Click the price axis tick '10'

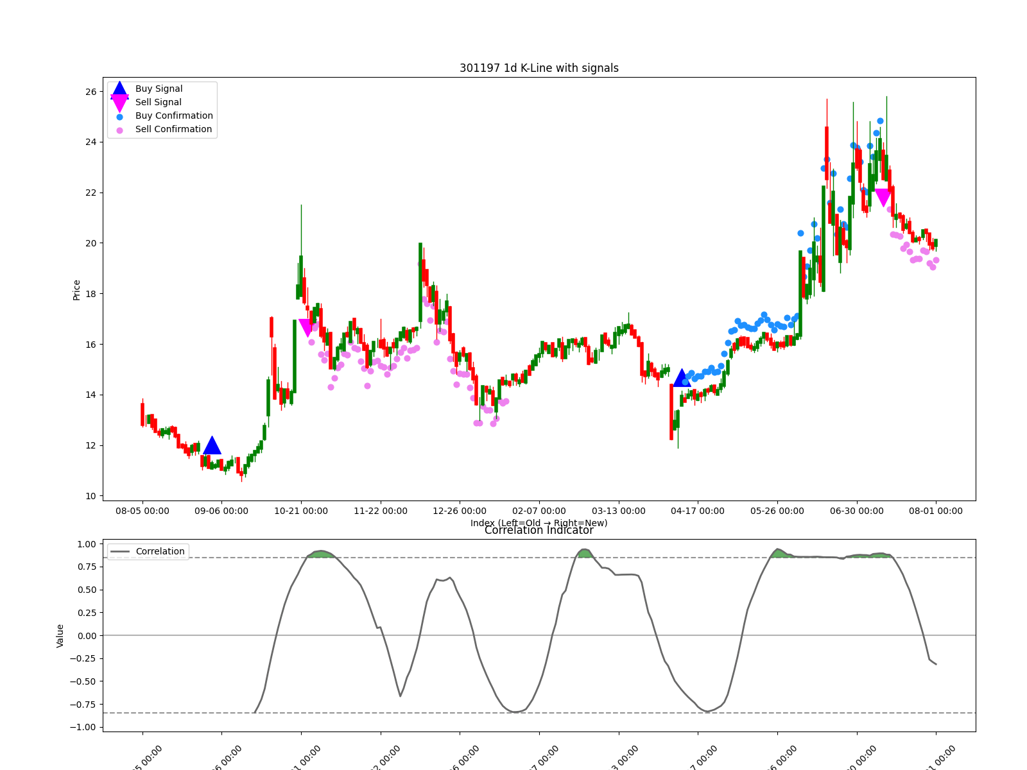click(x=91, y=496)
